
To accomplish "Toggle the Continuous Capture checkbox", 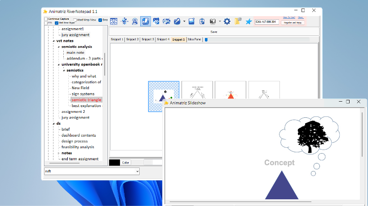I will coord(46,19).
